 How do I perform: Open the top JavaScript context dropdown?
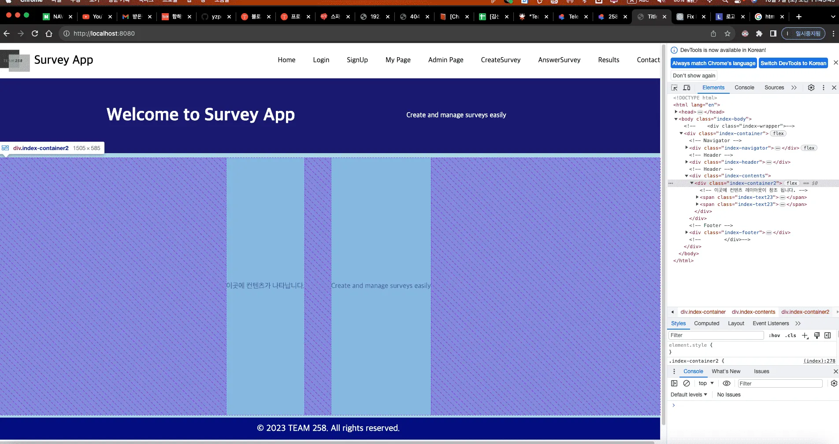tap(706, 383)
